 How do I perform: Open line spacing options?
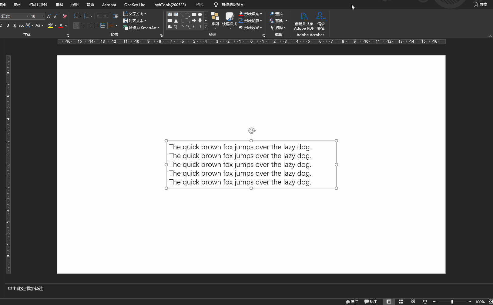coord(117,16)
